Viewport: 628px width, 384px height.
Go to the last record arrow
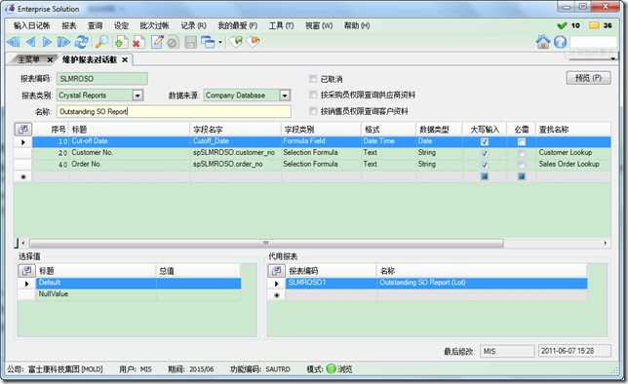tap(63, 41)
